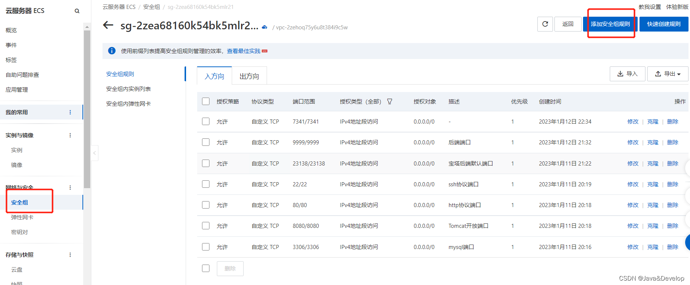Screen dimensions: 690x285
Task: Click 删除 for the Tomcat开放端口 rule
Action: click(673, 226)
